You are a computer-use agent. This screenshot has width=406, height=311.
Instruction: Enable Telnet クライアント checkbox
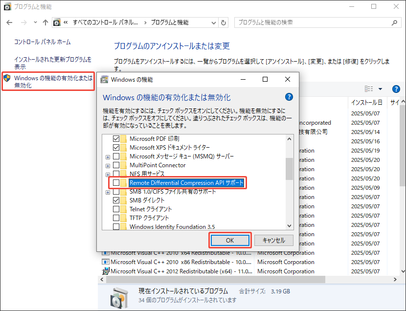click(116, 209)
